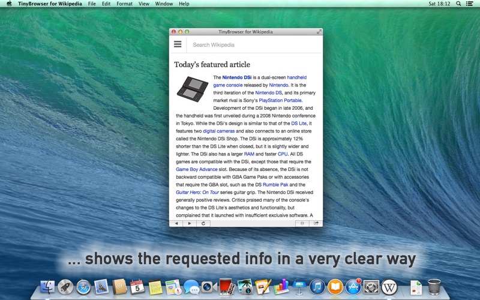Screen dimensions: 480x300
Task: Open the File menu
Action: click(92, 4)
